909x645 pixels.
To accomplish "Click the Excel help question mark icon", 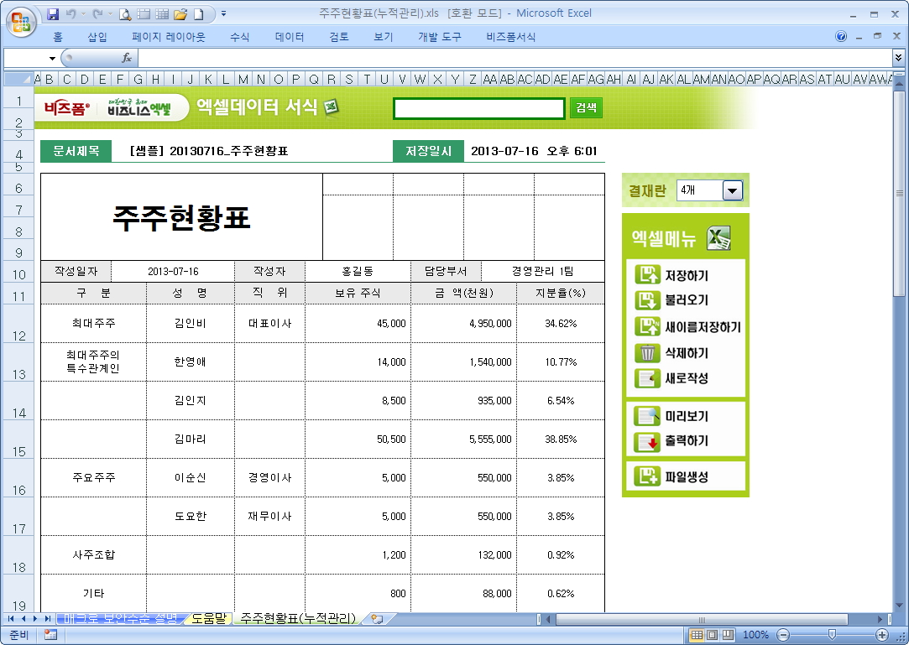I will (x=841, y=37).
